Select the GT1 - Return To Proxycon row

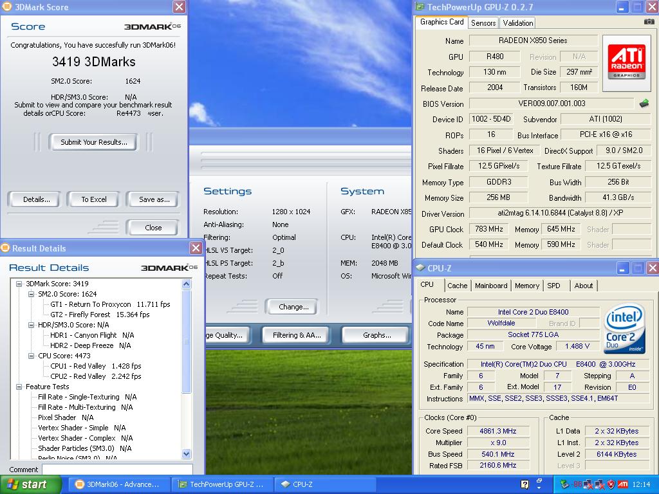coord(110,304)
